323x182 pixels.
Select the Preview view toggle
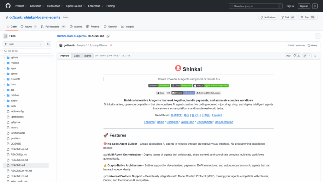[65, 56]
